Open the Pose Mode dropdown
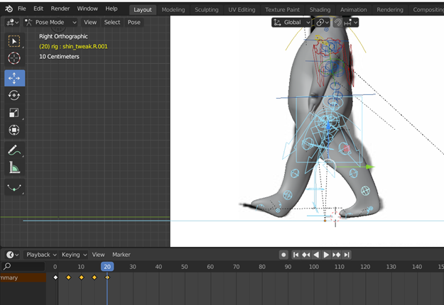444x305 pixels. click(x=50, y=22)
